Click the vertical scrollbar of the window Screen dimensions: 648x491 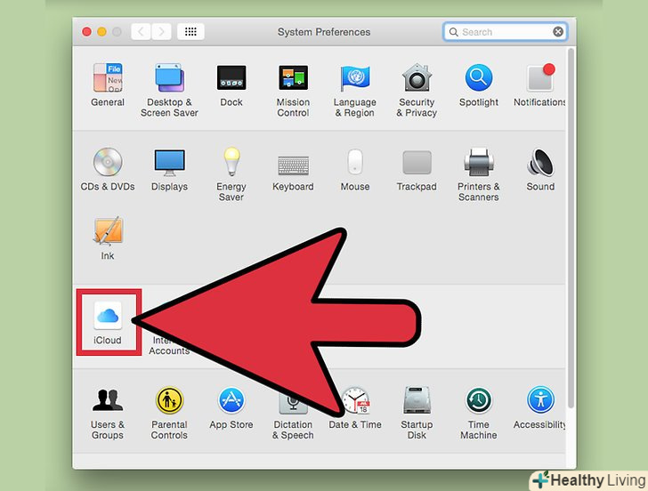pyautogui.click(x=571, y=228)
